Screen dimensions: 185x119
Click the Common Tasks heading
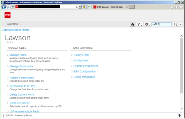point(17,48)
